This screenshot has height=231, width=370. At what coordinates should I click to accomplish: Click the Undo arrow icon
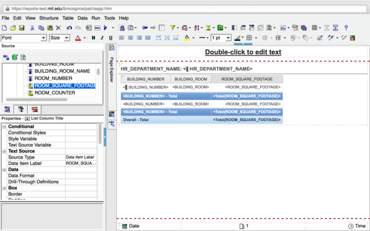[69, 28]
